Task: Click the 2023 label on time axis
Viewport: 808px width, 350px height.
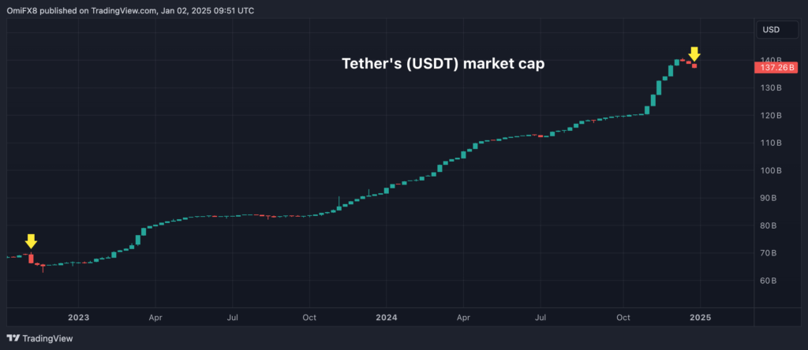Action: click(78, 317)
